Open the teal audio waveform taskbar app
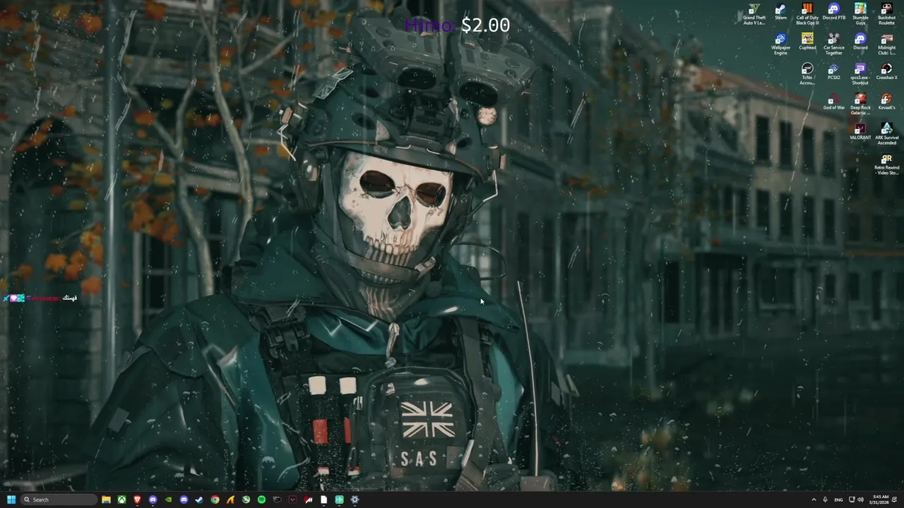The width and height of the screenshot is (904, 508). click(339, 500)
